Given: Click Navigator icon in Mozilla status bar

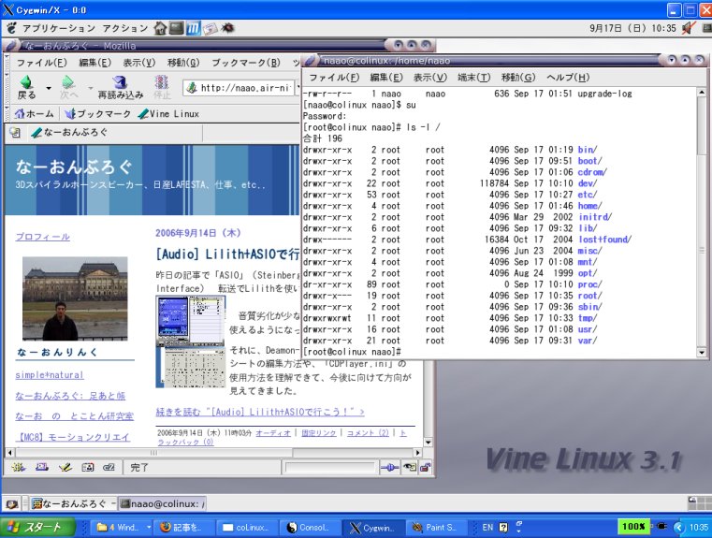Looking at the screenshot, I should (x=18, y=467).
